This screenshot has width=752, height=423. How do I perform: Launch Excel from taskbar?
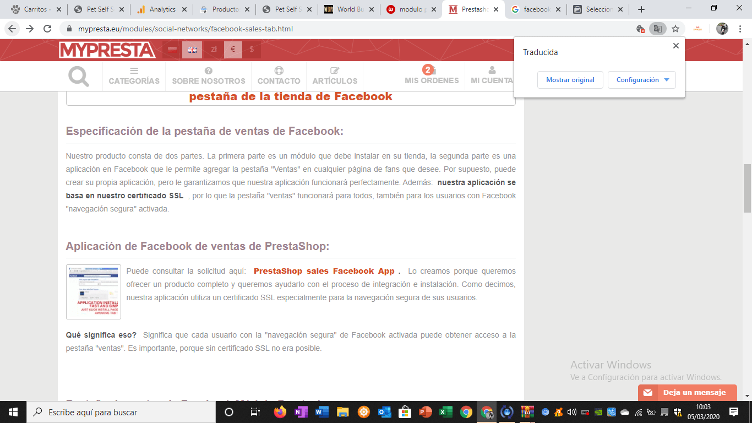tap(446, 412)
